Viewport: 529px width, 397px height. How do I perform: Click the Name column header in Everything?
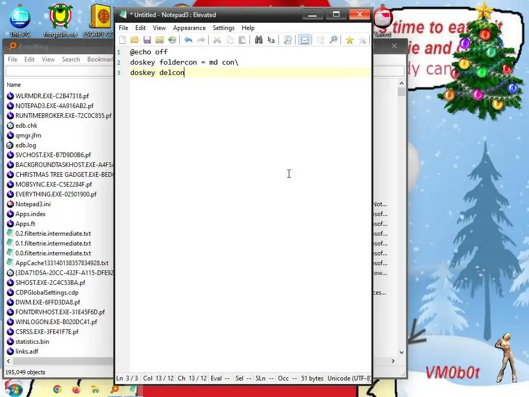[x=14, y=85]
